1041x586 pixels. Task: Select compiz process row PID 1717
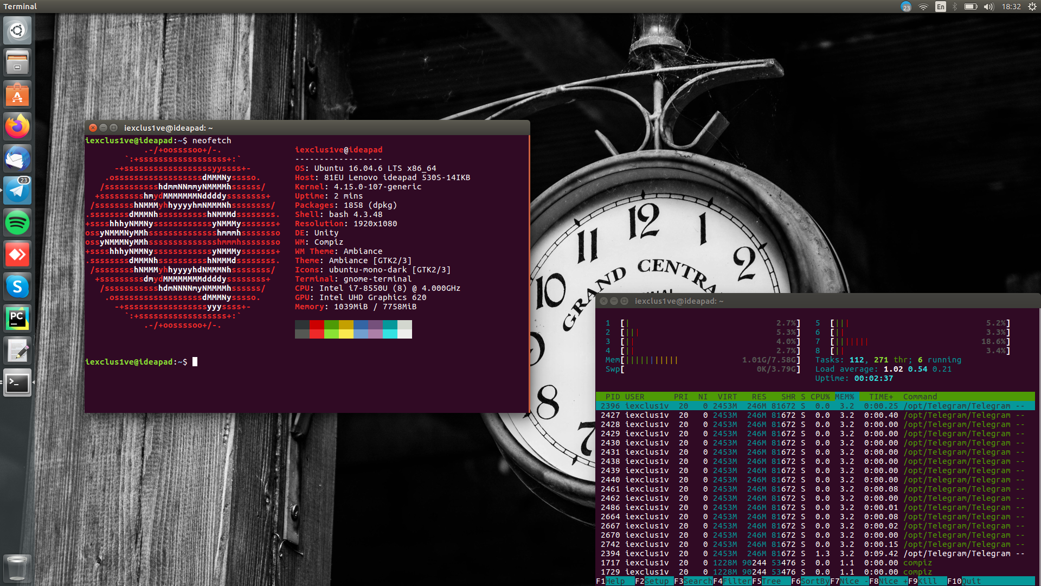(x=815, y=563)
